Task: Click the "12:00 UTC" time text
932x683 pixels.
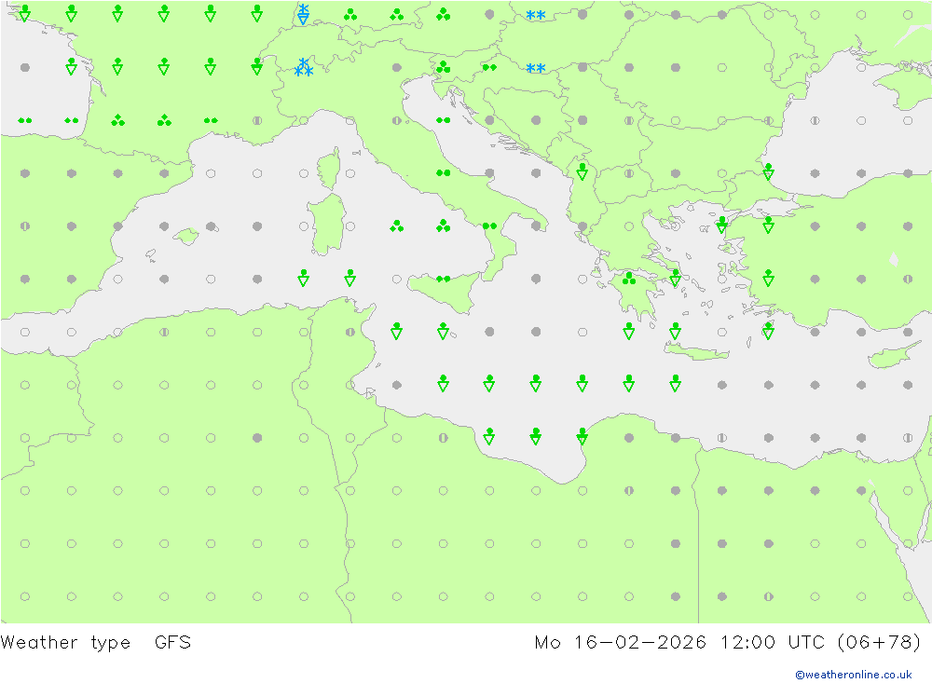Action: tap(772, 643)
